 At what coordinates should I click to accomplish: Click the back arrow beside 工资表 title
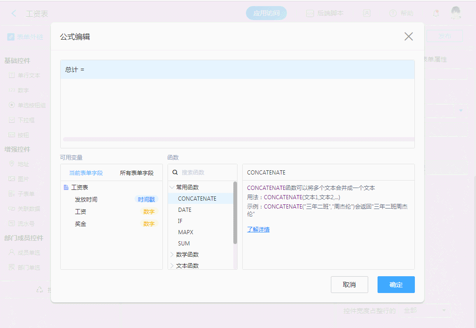coord(14,14)
